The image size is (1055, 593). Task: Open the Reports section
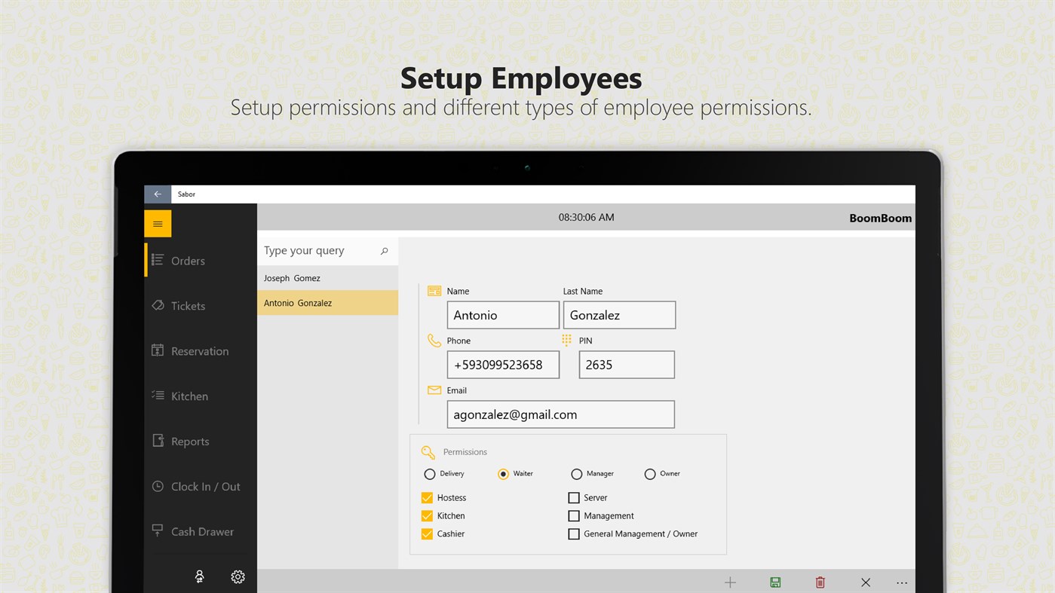pos(189,441)
